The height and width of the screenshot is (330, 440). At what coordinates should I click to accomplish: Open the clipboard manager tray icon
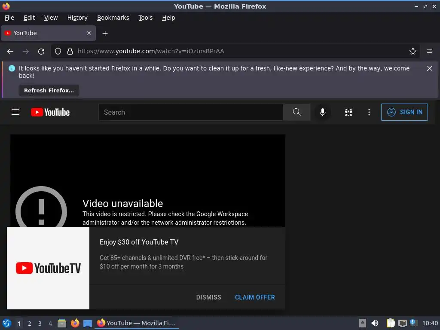390,323
